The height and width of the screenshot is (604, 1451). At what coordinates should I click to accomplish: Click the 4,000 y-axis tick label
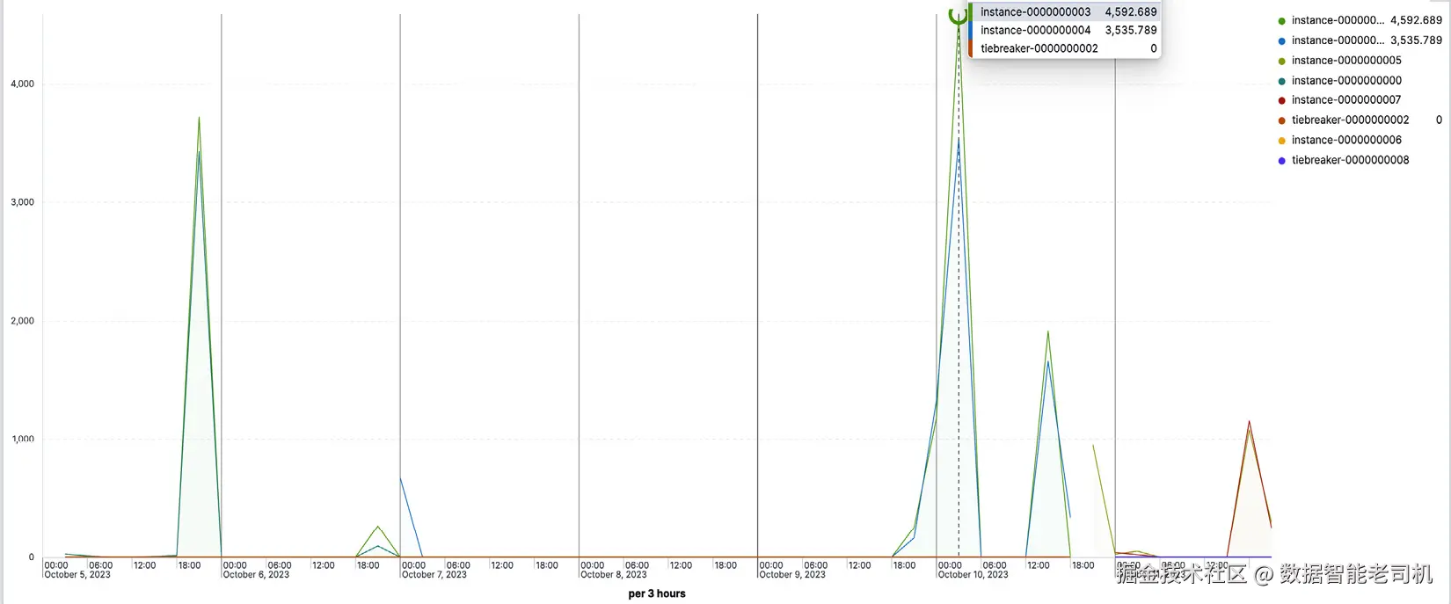pos(22,84)
